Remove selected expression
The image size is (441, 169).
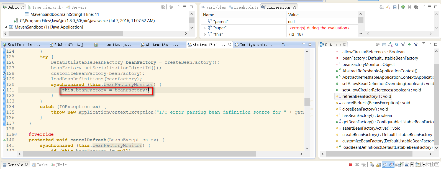coord(409,7)
